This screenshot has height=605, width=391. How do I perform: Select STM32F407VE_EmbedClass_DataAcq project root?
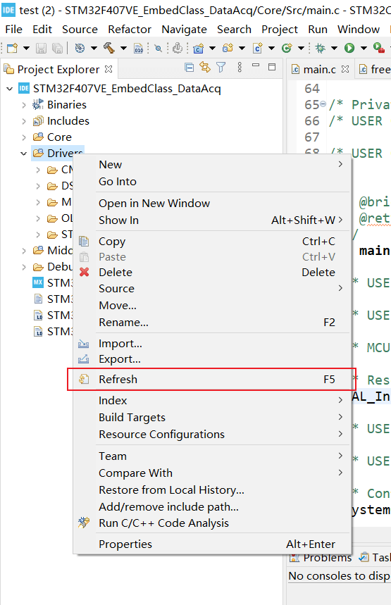click(127, 89)
